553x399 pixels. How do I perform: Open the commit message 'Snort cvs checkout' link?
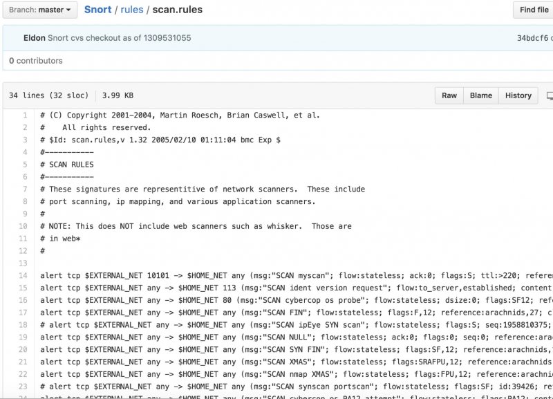(119, 38)
